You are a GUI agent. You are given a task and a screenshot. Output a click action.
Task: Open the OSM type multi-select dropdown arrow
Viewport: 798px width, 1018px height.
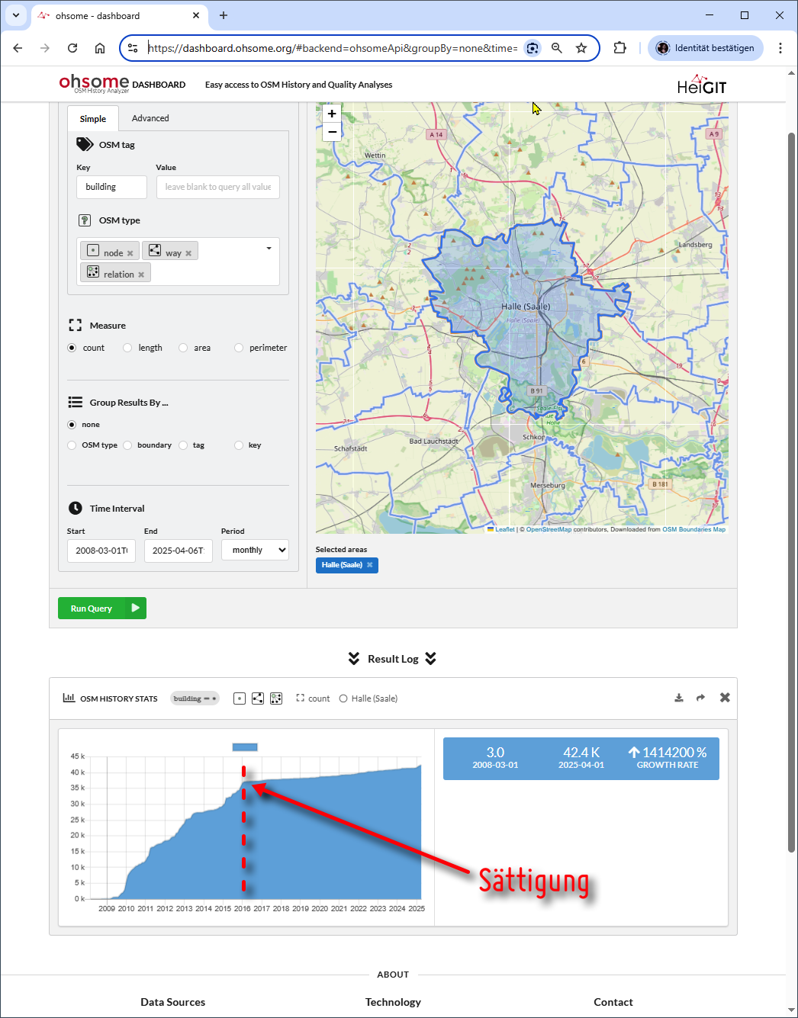(269, 249)
